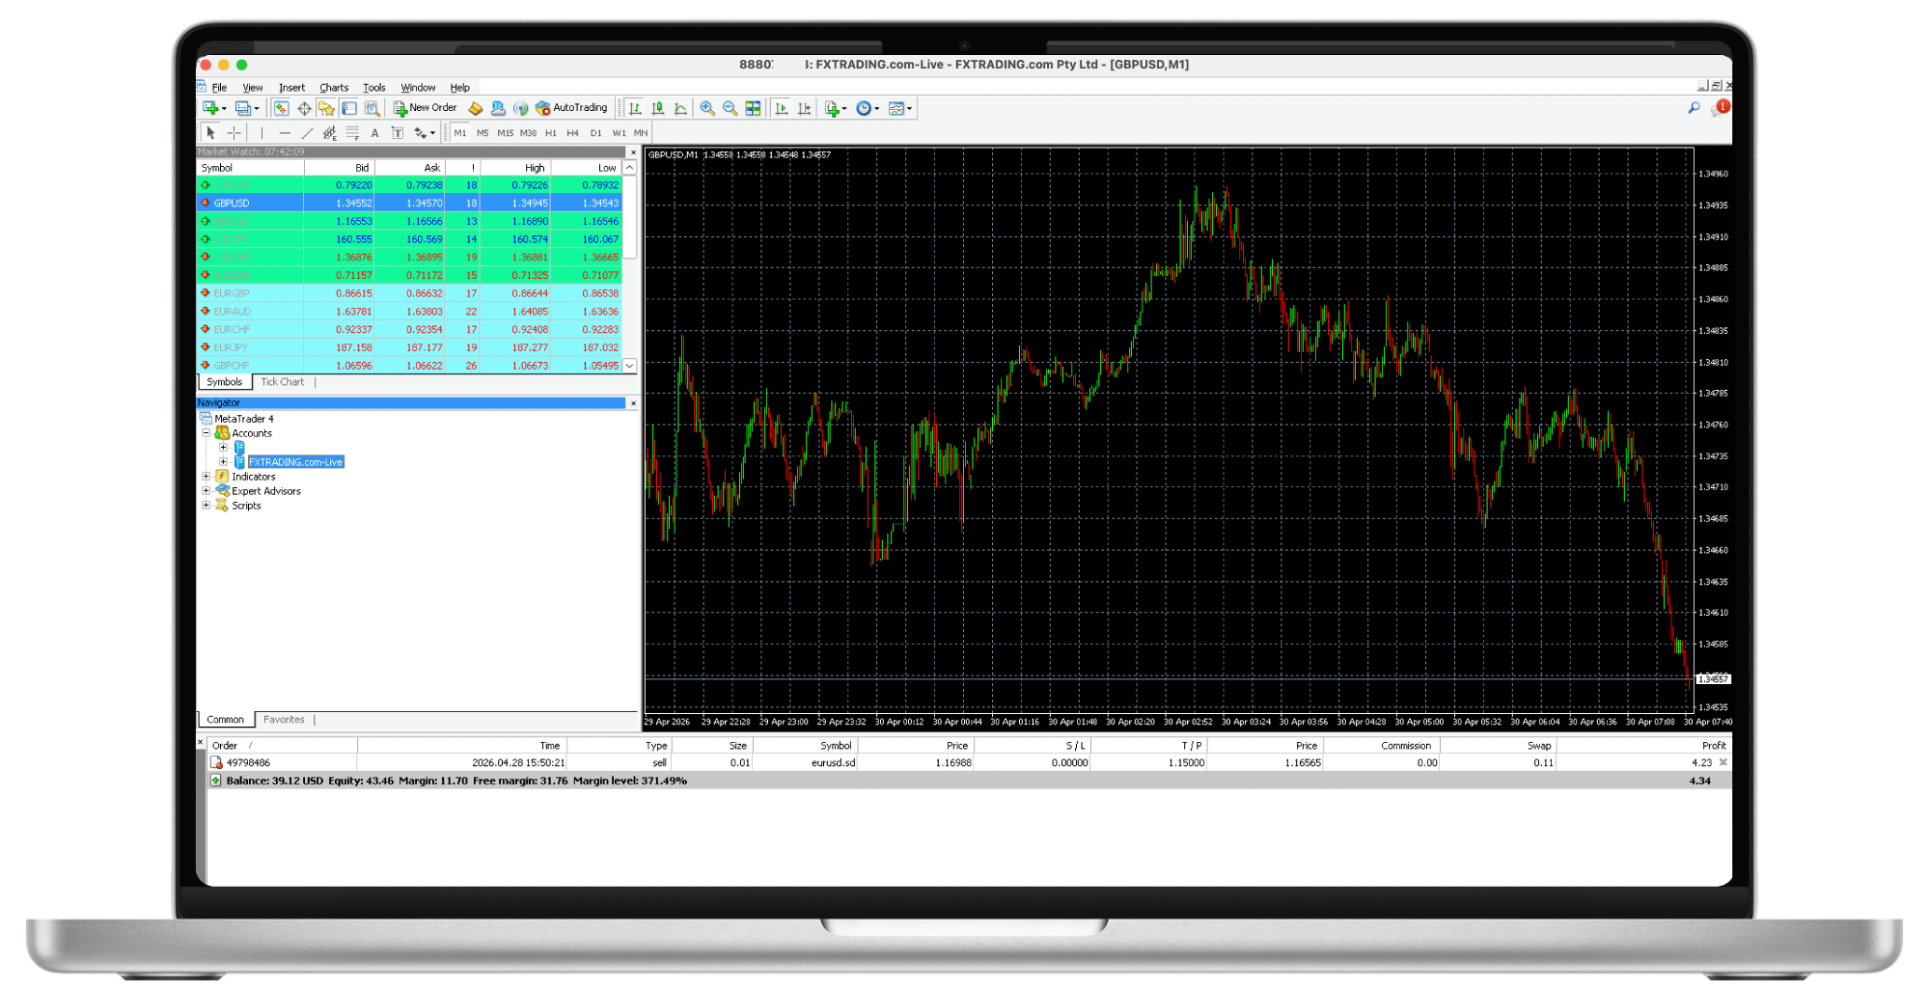This screenshot has width=1929, height=990.
Task: Toggle the AutoTrading button
Action: pyautogui.click(x=571, y=108)
